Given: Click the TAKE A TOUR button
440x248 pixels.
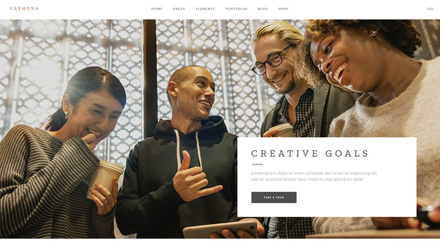Looking at the screenshot, I should tap(274, 198).
